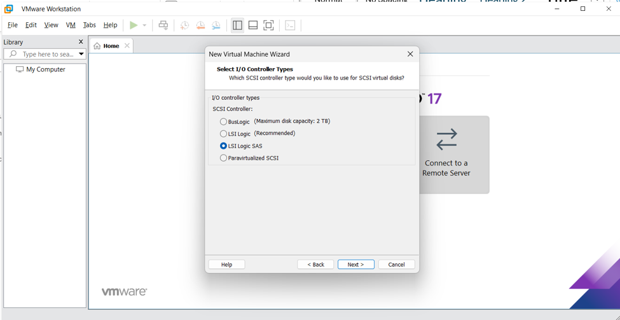
Task: Toggle the thumbnail bar view icon
Action: coord(253,25)
